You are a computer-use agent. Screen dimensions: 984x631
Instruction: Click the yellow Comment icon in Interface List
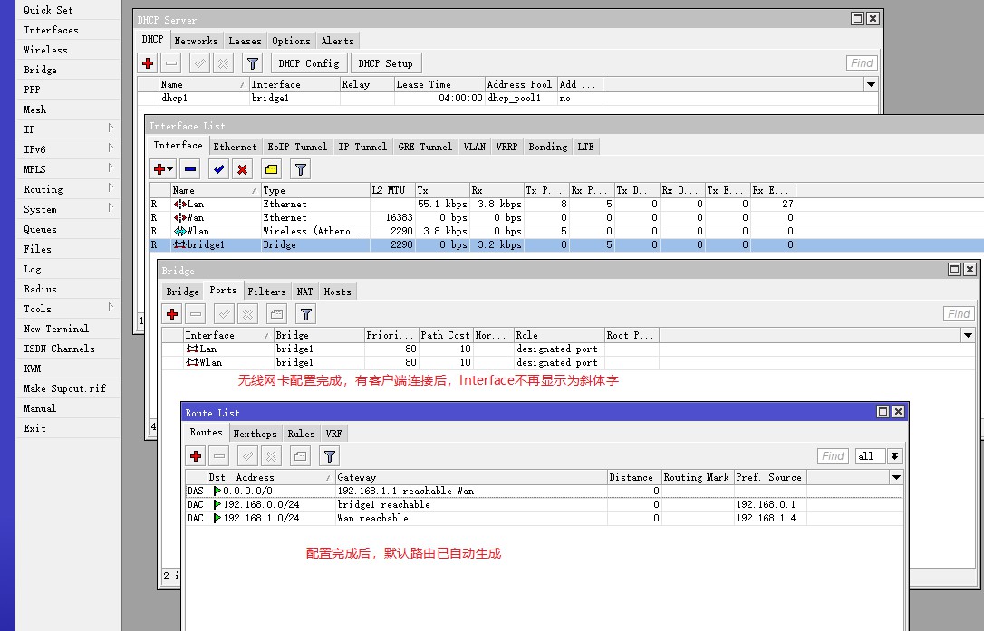tap(271, 169)
